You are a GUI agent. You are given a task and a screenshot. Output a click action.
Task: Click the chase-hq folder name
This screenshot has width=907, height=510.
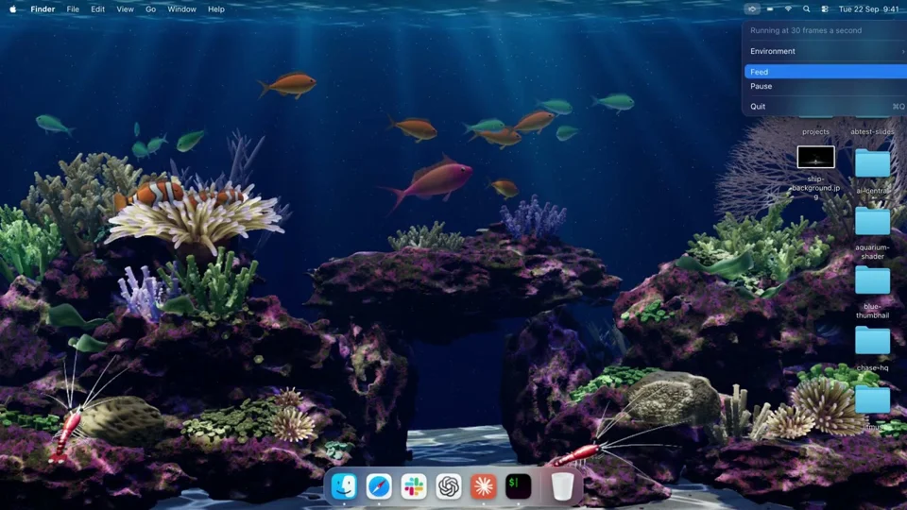click(x=872, y=367)
